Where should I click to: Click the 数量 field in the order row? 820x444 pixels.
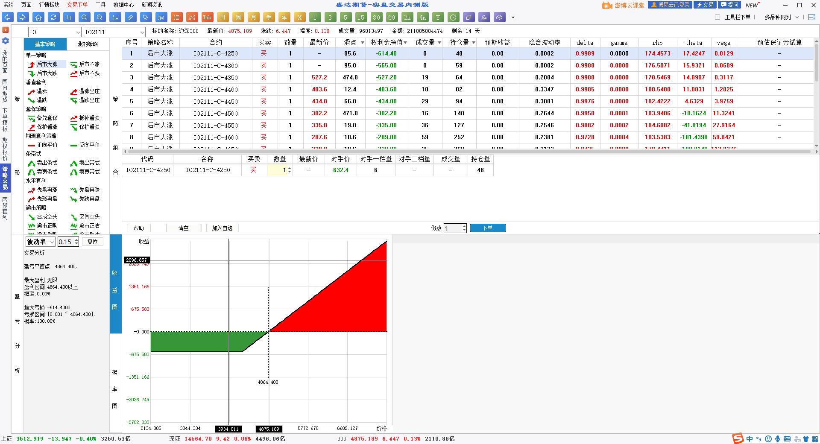click(280, 170)
